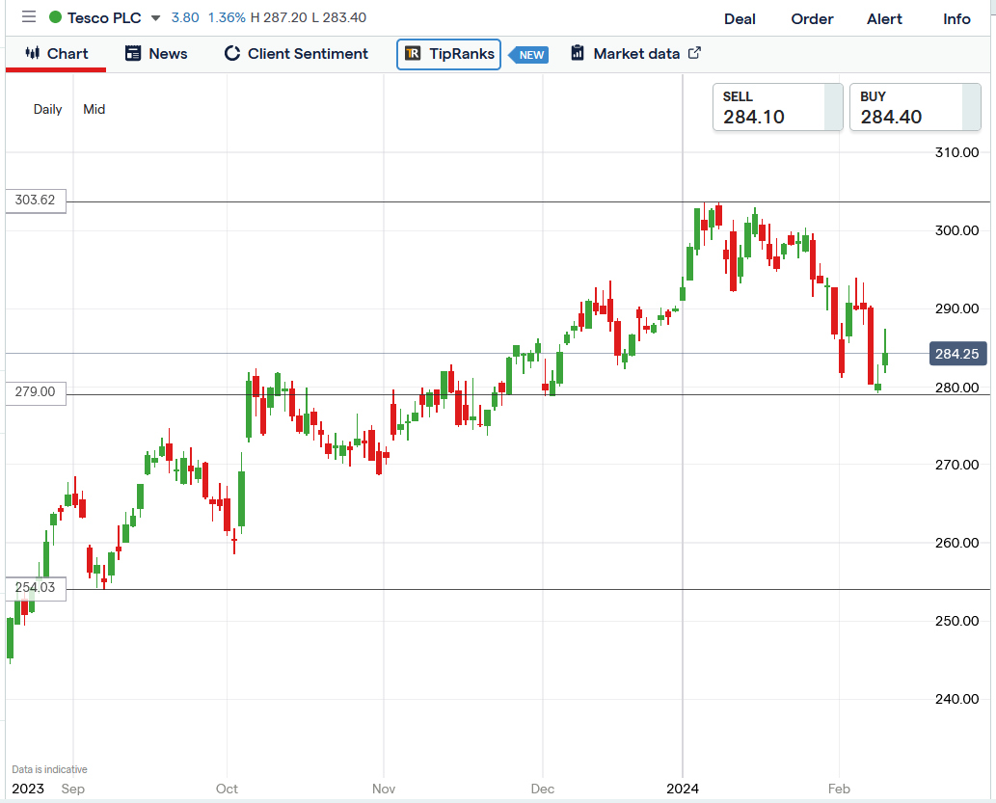The height and width of the screenshot is (803, 996).
Task: Click the 260.00 price axis label
Action: pos(956,543)
